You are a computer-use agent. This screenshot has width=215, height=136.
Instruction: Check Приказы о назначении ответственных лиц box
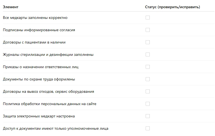[148, 67]
